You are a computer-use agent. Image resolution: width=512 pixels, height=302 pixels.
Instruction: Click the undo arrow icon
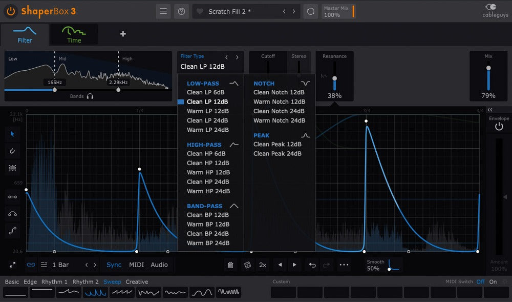[x=312, y=265]
